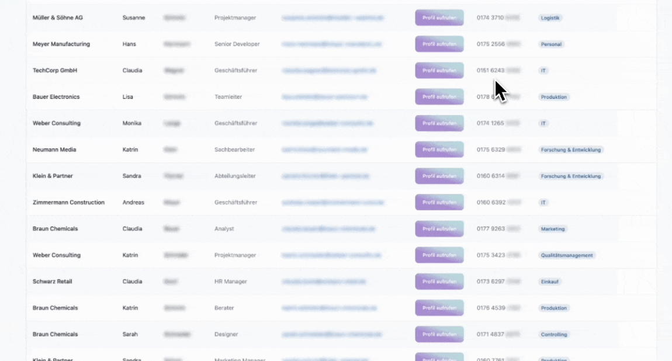Select the Personal department tag
Viewport: 672px width, 361px height.
pos(551,44)
